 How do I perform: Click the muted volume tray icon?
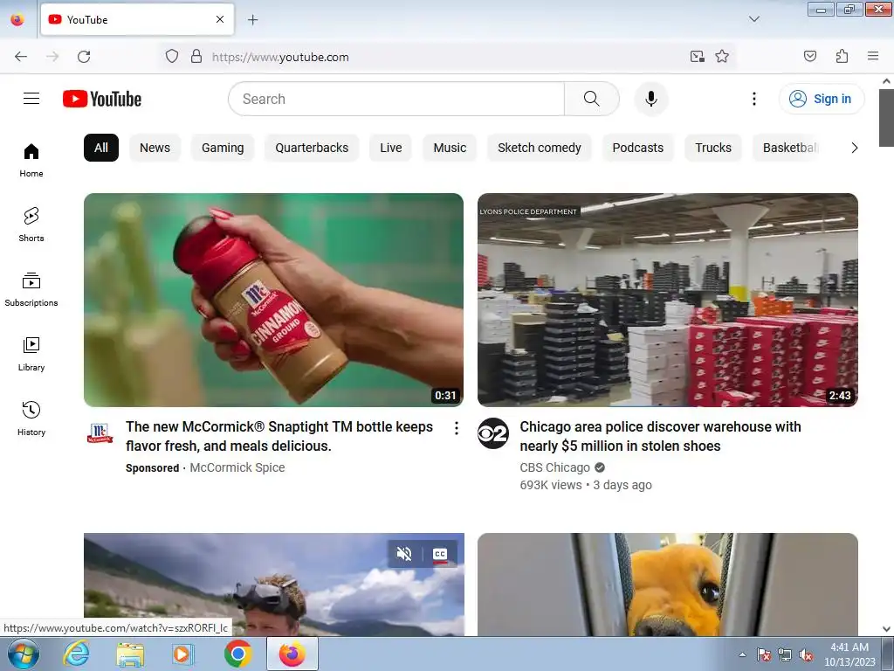(806, 655)
